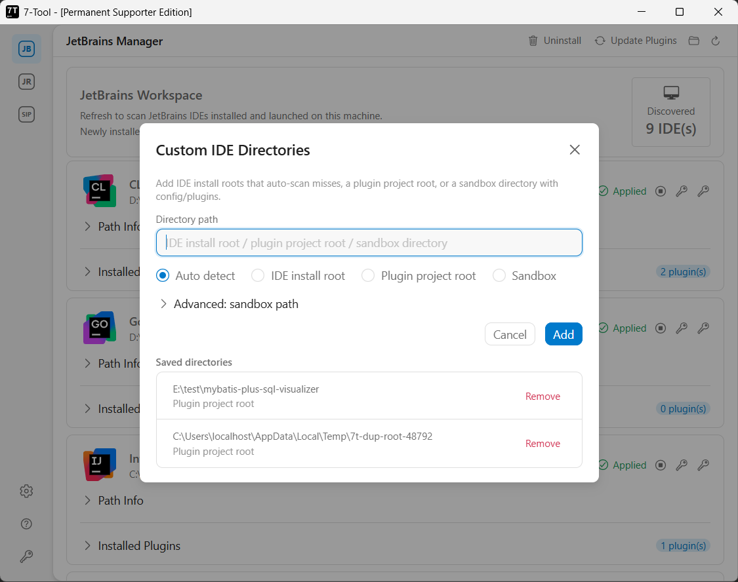Click the refresh icon in header
This screenshot has width=738, height=582.
(716, 41)
